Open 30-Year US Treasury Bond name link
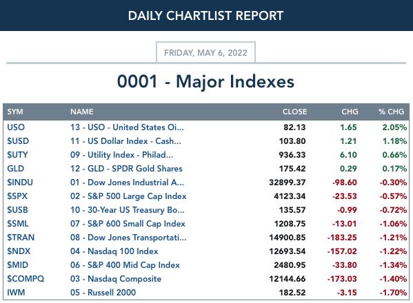The image size is (413, 303). pos(128,210)
